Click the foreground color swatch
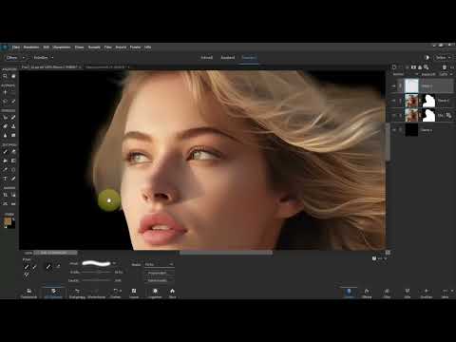Screen dimensions: 456x342 click(x=8, y=221)
